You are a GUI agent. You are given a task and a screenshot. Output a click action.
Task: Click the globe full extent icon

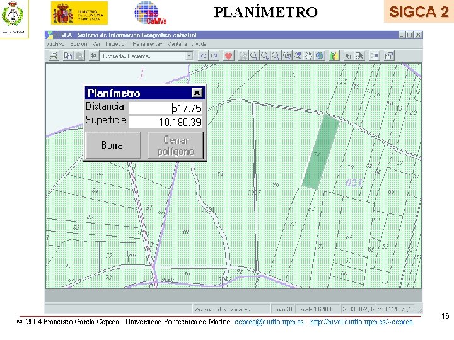click(x=320, y=56)
